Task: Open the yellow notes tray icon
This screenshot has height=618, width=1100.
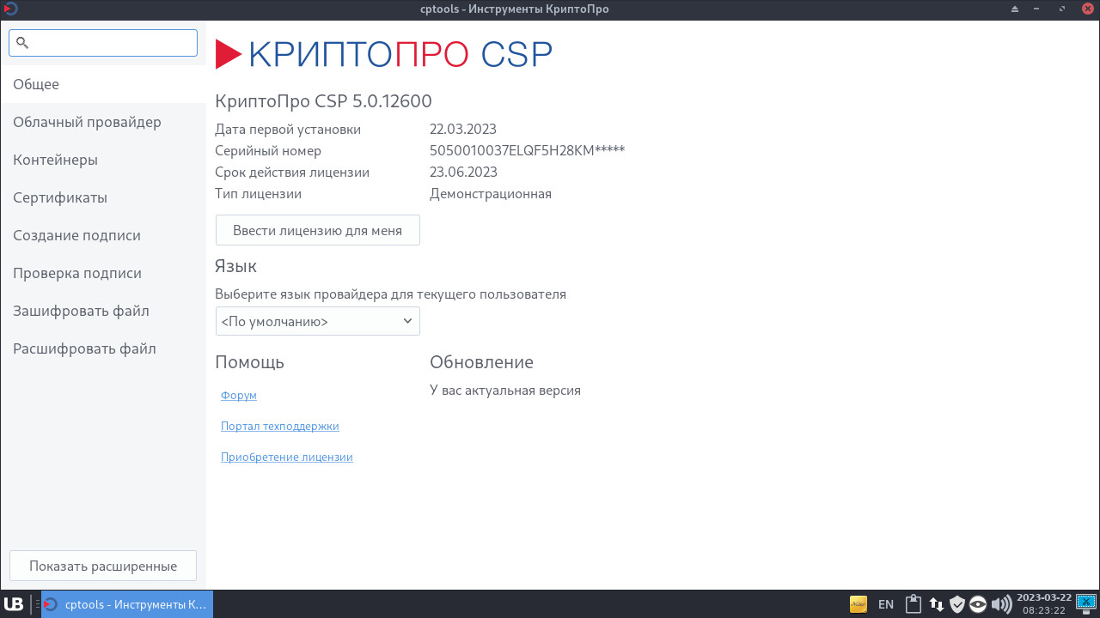Action: point(858,604)
